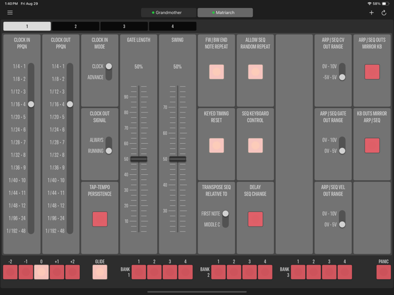Select page 4 tab
Screen dimensions: 394x295
[x=172, y=26]
